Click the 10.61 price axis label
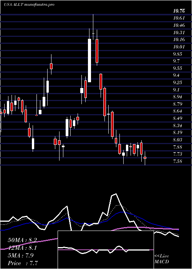The image size is (192, 269). 179,18
